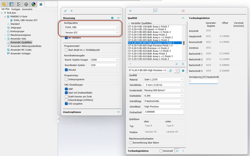Expand the Zusatzoptionen section
Screen dimensions: 250x156
pos(118,112)
